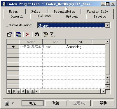Select the 业务系统名称 name cell

31,47
